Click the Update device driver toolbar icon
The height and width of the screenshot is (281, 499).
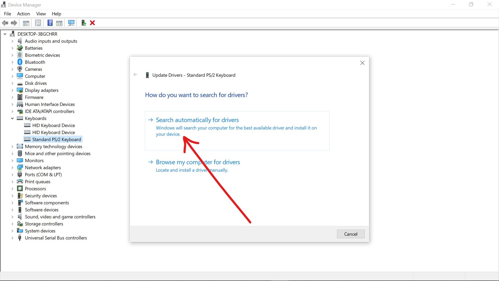[x=84, y=23]
